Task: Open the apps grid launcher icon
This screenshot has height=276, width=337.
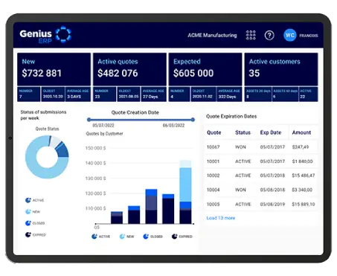Action: click(x=251, y=35)
